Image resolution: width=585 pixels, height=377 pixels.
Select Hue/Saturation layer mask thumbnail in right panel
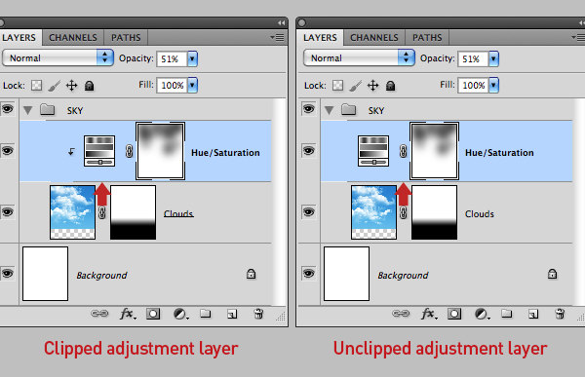coord(434,151)
